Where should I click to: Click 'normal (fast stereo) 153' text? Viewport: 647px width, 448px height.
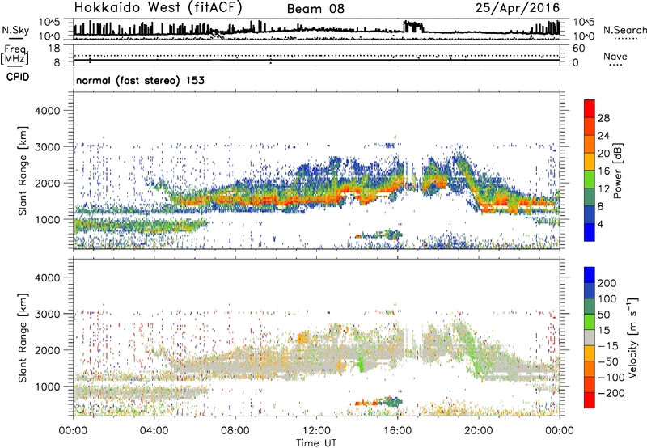tap(140, 80)
